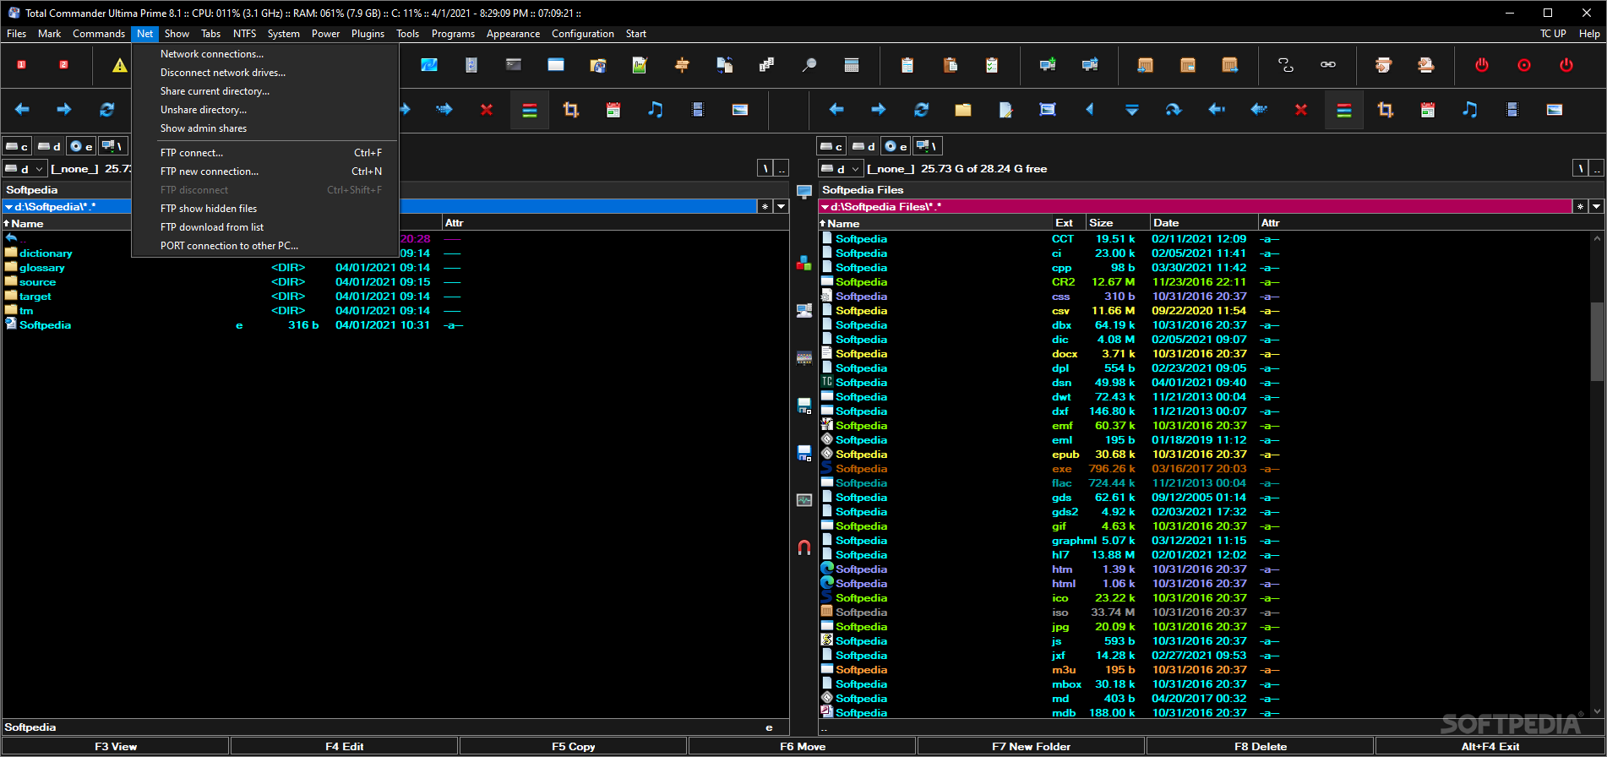Viewport: 1607px width, 757px height.
Task: Click the leftmost red power icon
Action: (x=1482, y=65)
